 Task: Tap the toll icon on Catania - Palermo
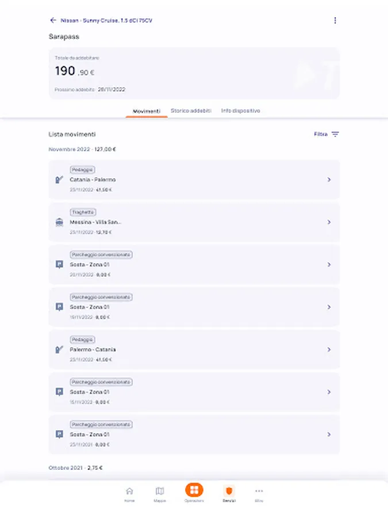[59, 180]
